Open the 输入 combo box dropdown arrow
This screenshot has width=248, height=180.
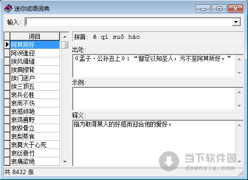point(236,22)
